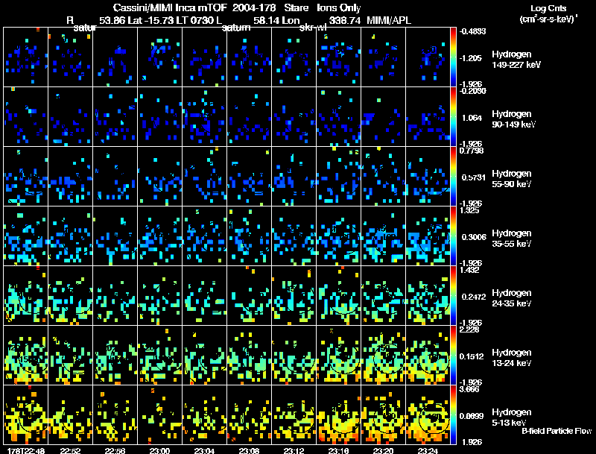Click the Hydrogen 55-90 keV row label
The height and width of the screenshot is (454, 596).
click(x=512, y=179)
